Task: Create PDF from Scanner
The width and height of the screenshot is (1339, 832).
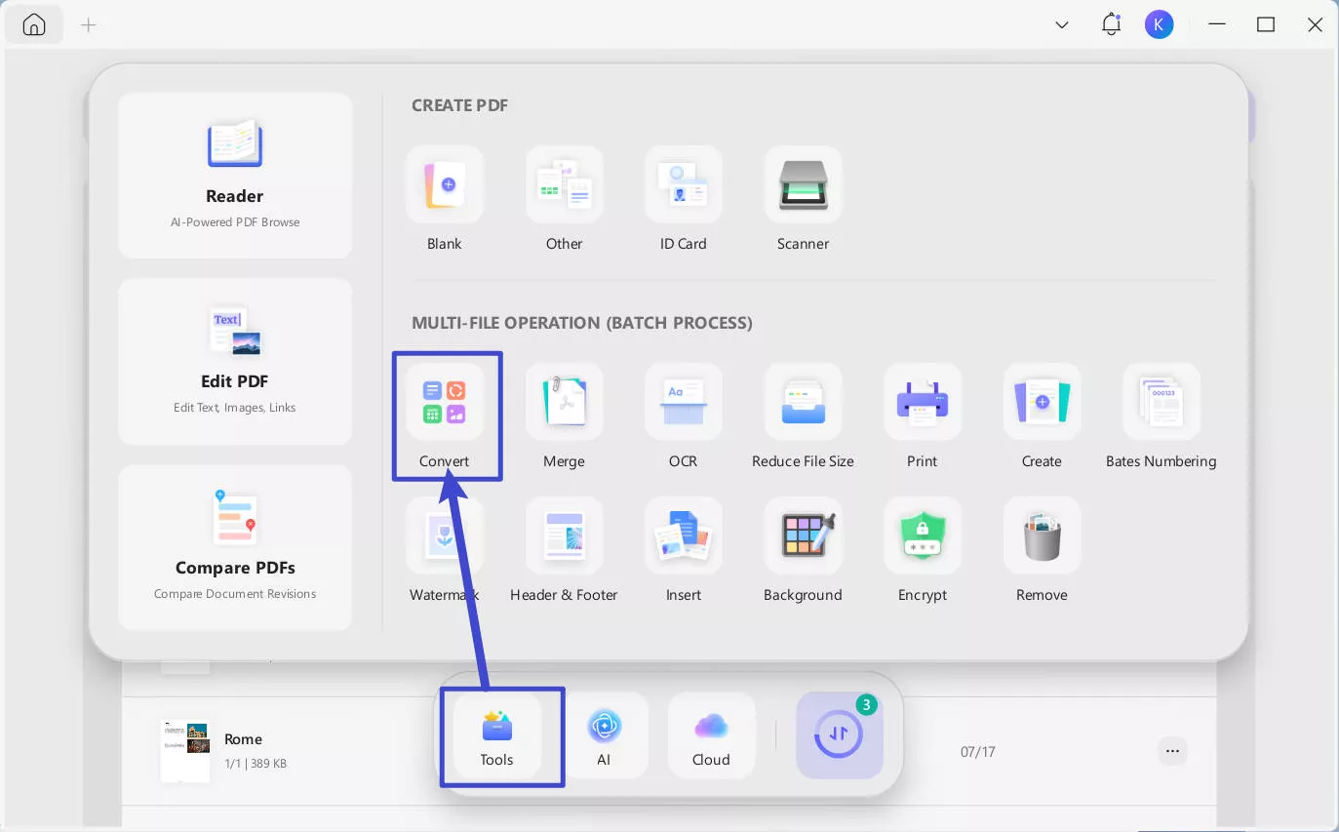Action: pos(803,184)
